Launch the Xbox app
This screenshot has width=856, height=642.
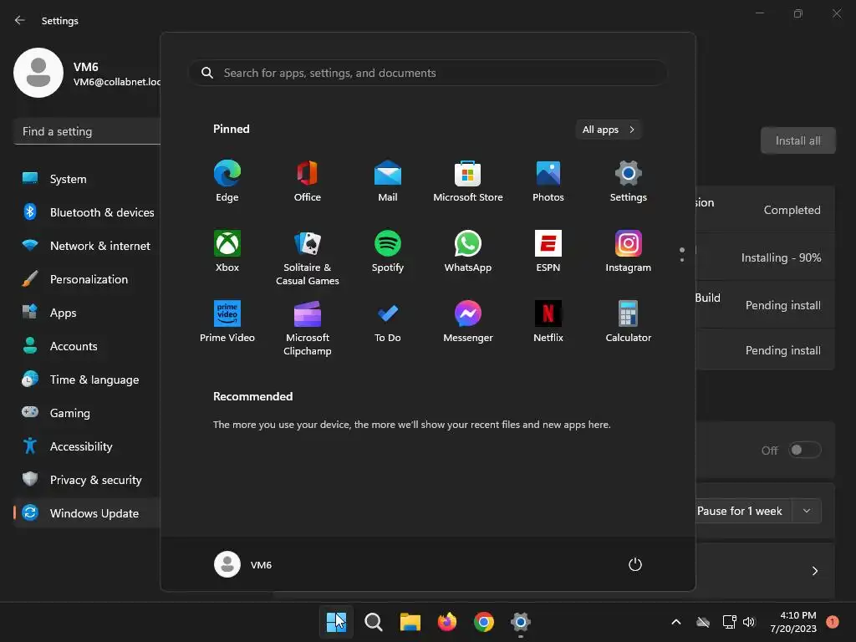[227, 251]
